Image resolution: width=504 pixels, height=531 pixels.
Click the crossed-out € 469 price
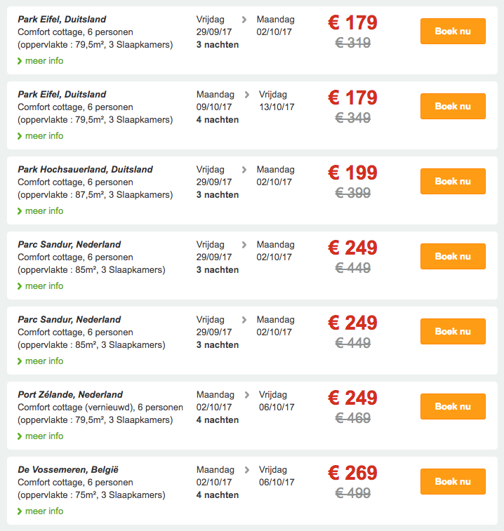click(352, 418)
